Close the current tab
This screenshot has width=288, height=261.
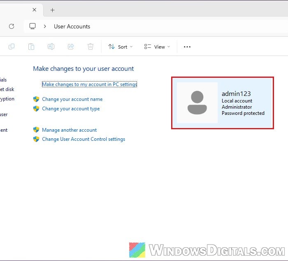point(34,10)
